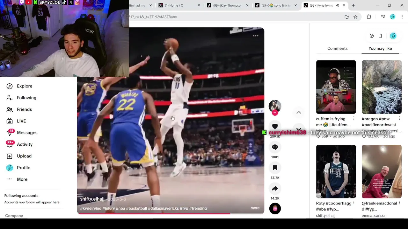Go to the previous video arrow
The height and width of the screenshot is (229, 408).
pyautogui.click(x=299, y=112)
